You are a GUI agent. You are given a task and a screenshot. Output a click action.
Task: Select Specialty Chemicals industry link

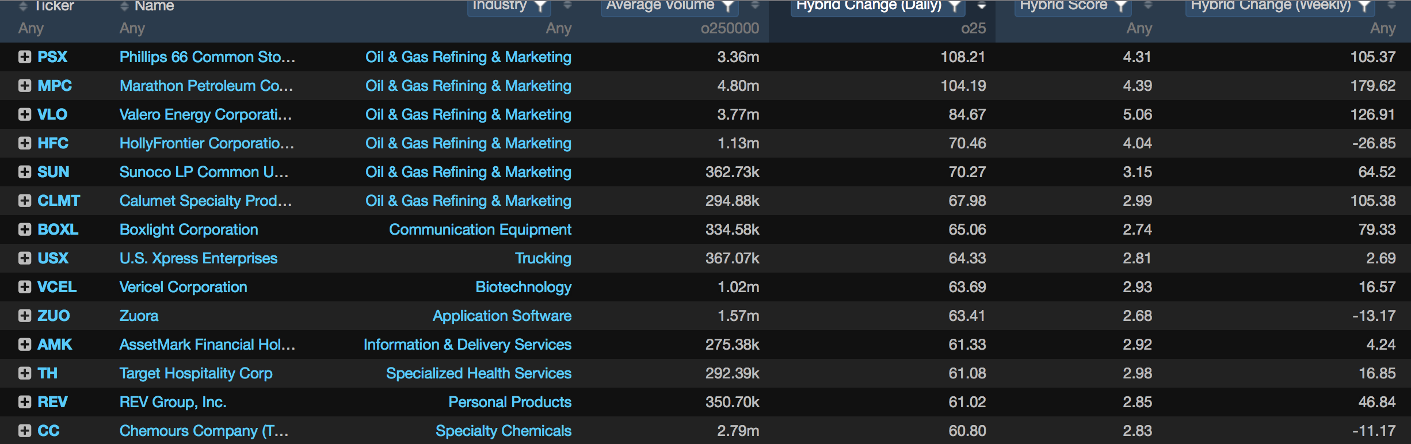[504, 431]
